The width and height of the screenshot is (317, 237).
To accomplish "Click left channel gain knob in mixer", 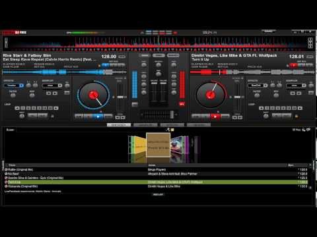I will click(x=144, y=65).
